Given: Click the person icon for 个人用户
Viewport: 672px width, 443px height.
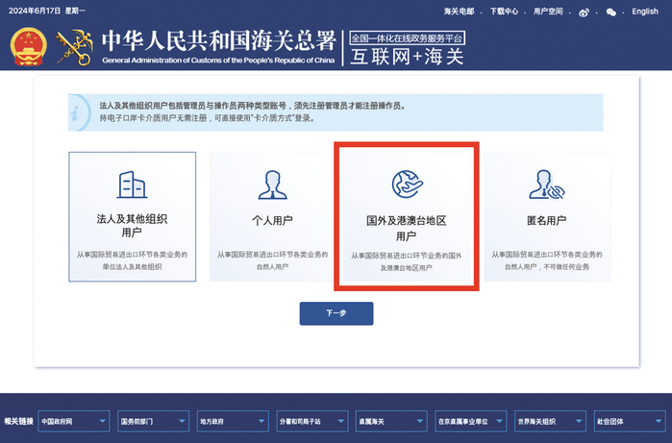Looking at the screenshot, I should point(273,185).
